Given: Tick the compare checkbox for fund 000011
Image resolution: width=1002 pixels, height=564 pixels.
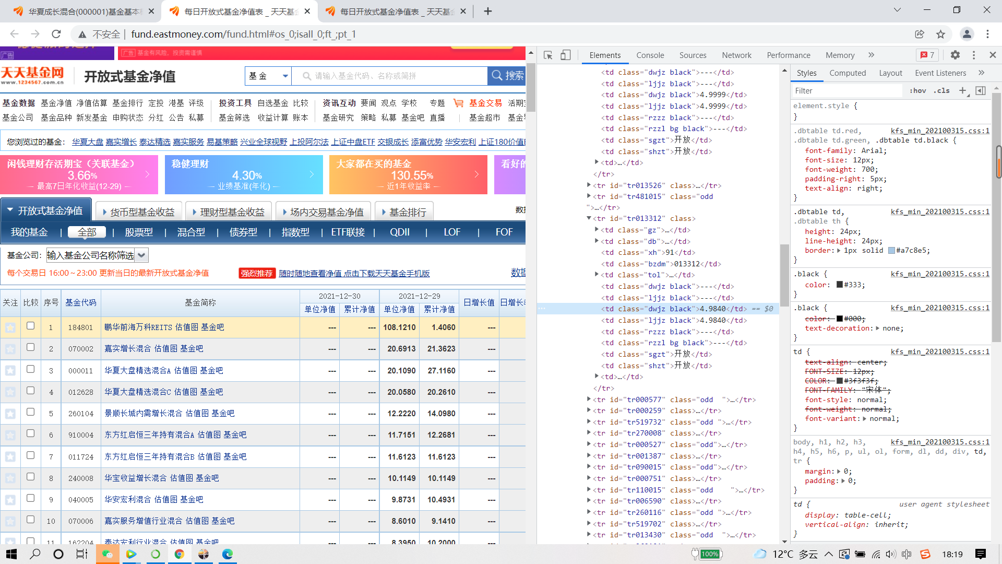Looking at the screenshot, I should (30, 369).
